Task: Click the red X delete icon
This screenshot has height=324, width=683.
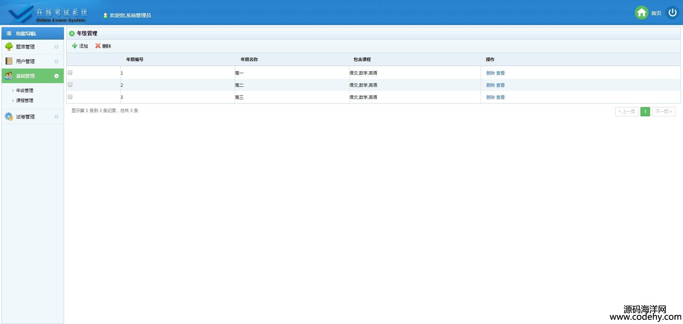Action: click(98, 46)
